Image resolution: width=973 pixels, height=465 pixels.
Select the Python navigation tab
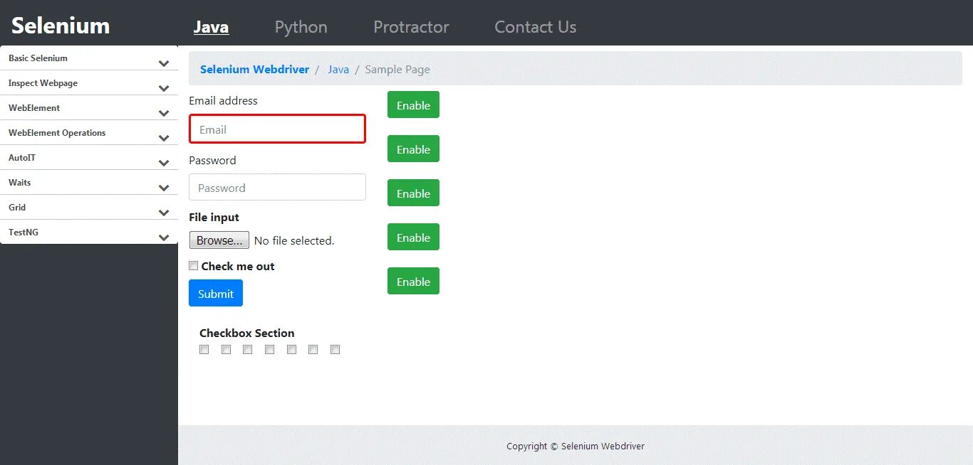(301, 27)
